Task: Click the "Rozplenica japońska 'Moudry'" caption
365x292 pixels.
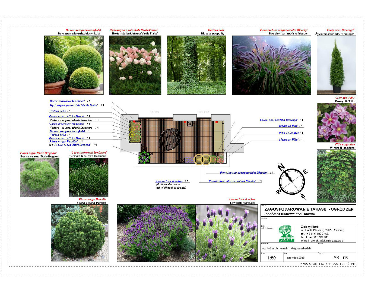Action: [288, 34]
